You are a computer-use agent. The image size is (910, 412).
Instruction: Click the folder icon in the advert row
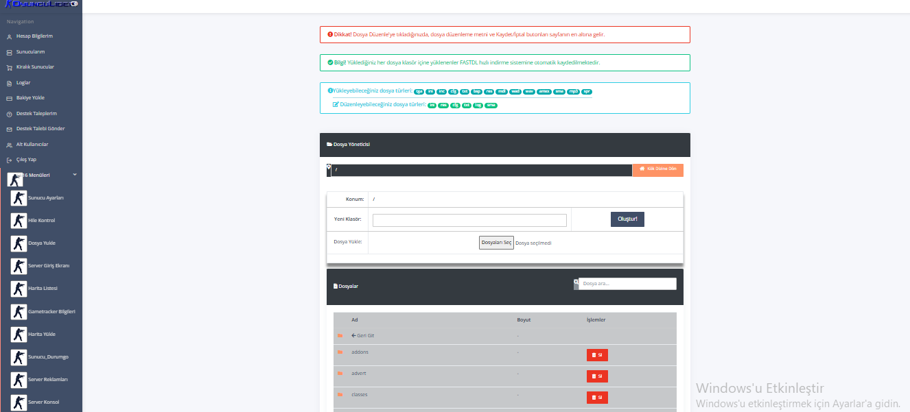[340, 374]
